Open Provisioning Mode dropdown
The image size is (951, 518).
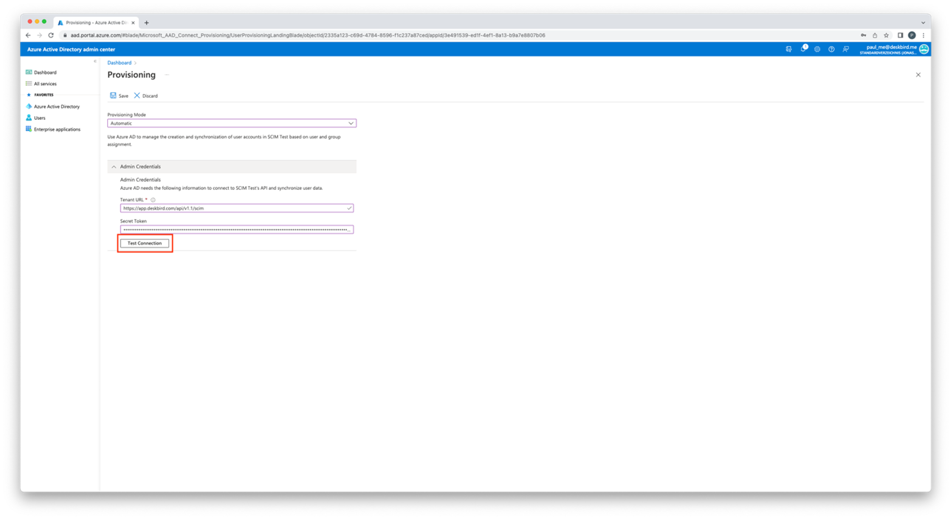232,123
